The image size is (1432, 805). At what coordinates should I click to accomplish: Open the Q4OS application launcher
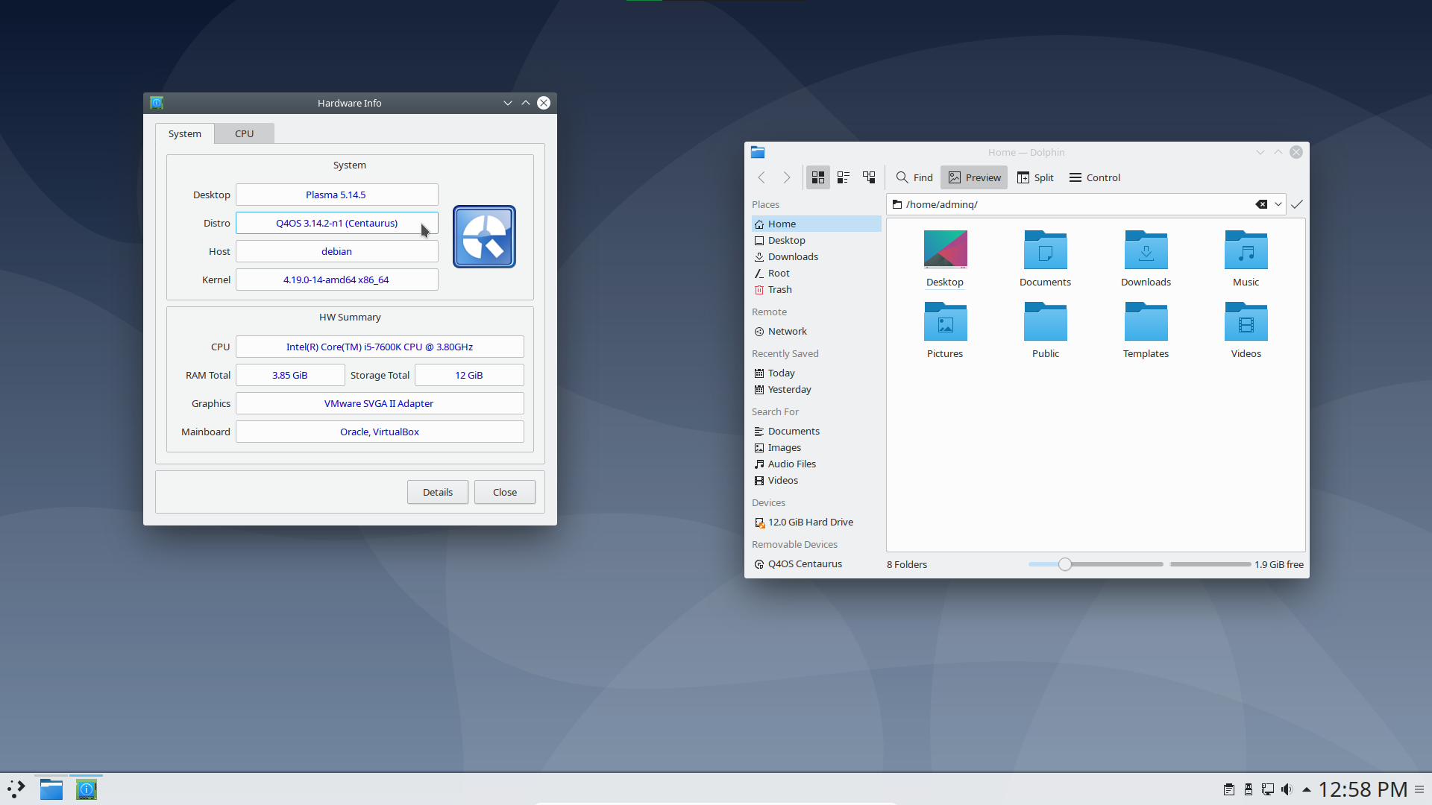[16, 789]
